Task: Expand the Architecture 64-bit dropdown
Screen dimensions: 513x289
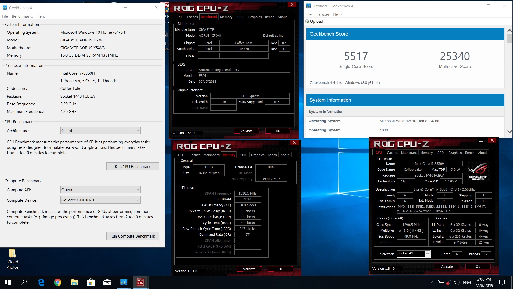Action: pyautogui.click(x=100, y=131)
